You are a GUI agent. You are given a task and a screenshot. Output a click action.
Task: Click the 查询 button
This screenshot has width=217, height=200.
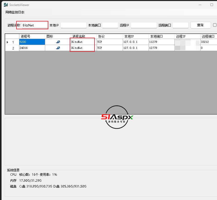click(x=201, y=25)
